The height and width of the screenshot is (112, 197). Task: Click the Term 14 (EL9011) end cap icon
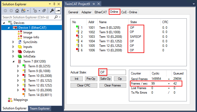(x=24, y=95)
